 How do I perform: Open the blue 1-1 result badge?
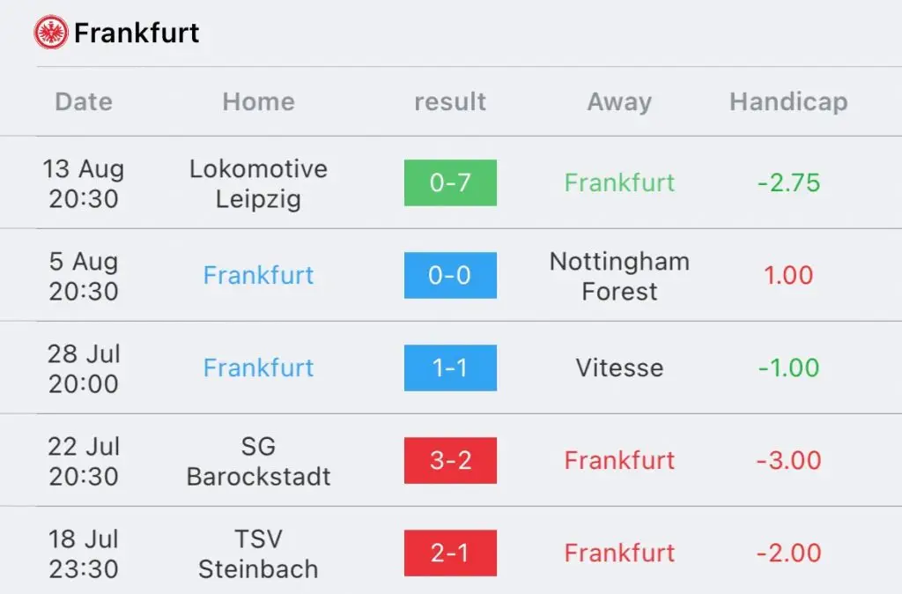tap(450, 368)
